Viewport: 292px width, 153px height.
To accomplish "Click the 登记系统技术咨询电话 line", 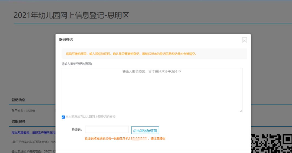I will pyautogui.click(x=33, y=151).
